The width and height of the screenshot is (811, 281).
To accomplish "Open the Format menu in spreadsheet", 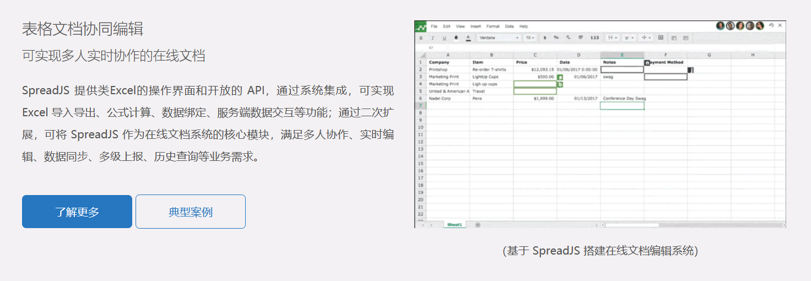I will click(x=493, y=26).
